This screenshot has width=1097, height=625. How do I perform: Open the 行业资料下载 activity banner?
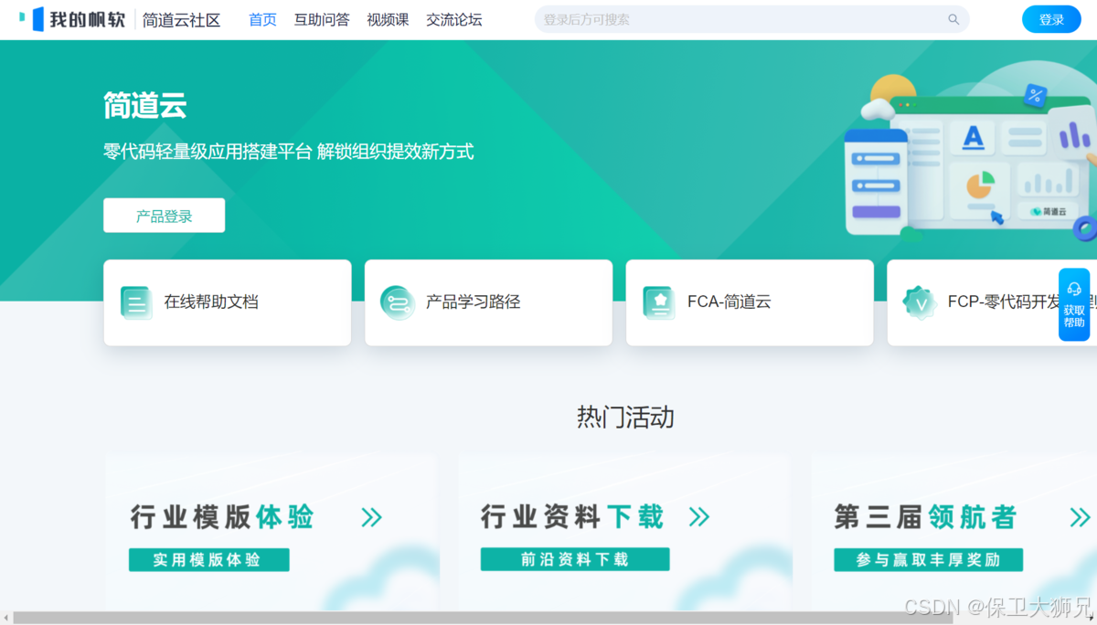click(624, 534)
